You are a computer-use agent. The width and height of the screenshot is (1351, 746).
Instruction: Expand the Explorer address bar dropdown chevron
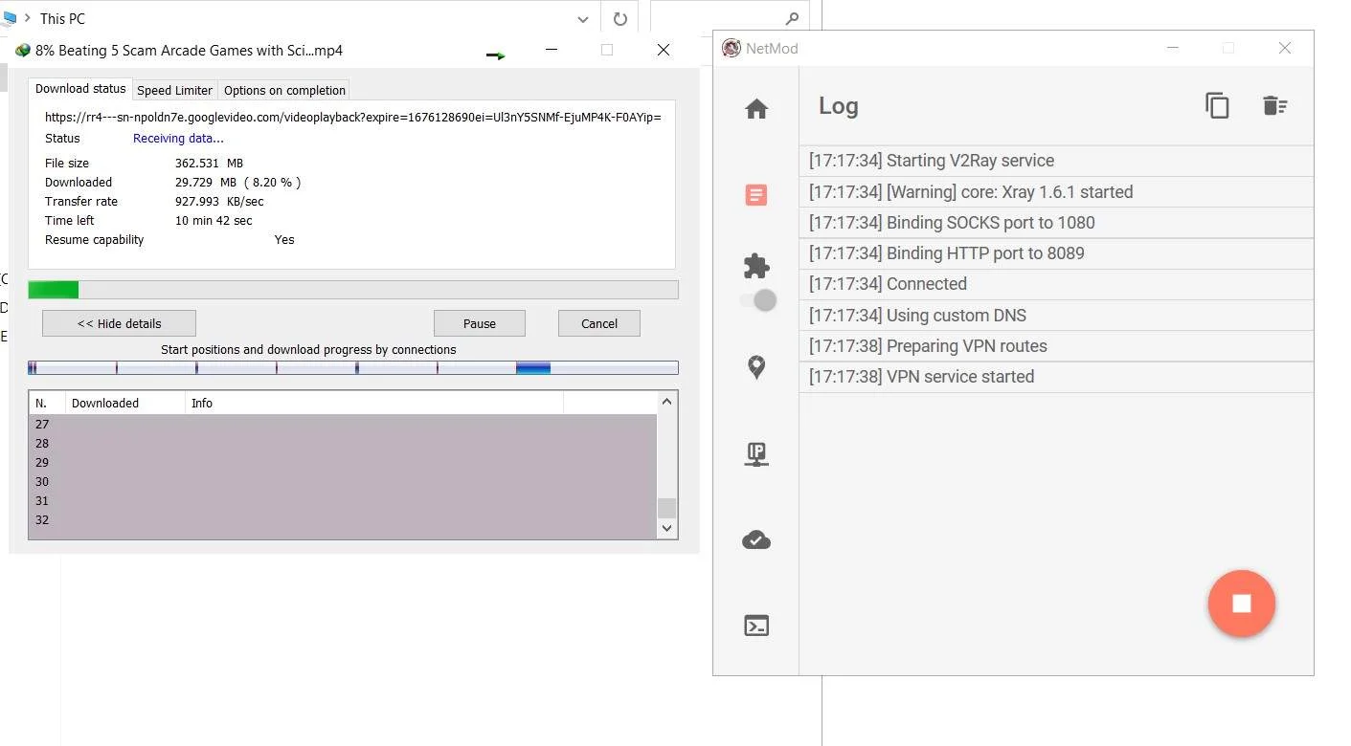click(583, 18)
